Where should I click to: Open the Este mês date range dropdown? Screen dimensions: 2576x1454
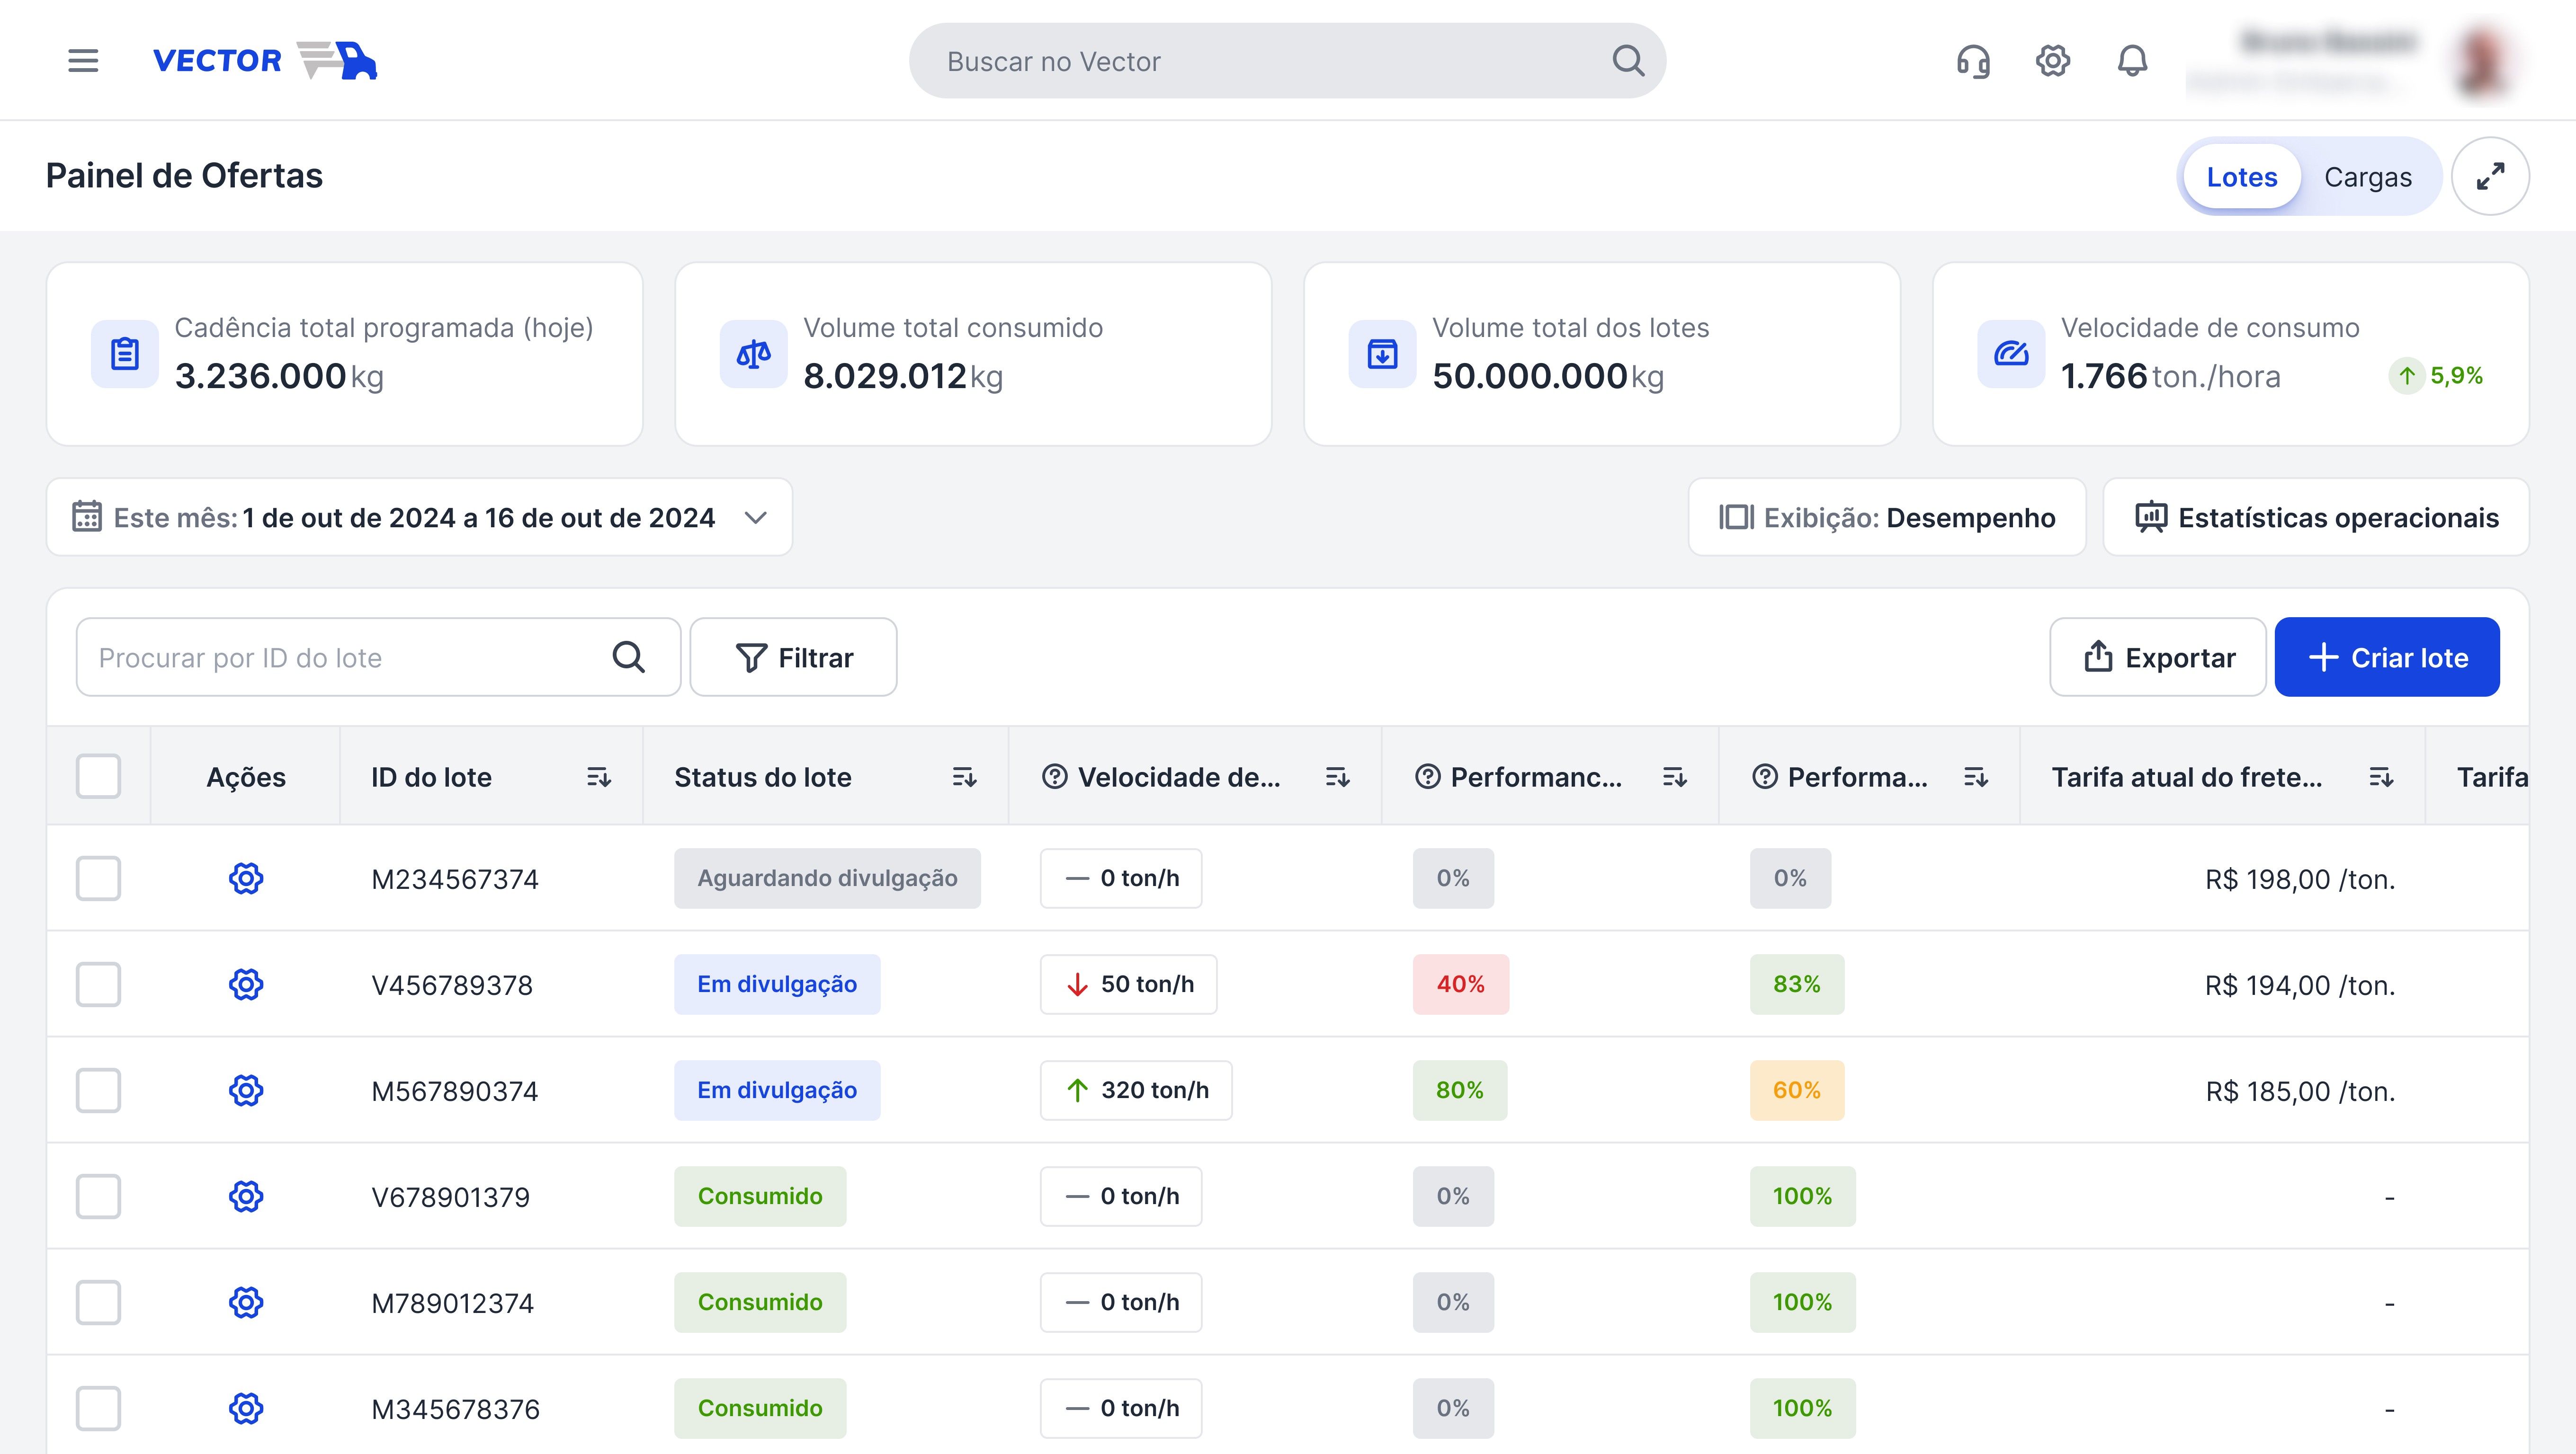pyautogui.click(x=419, y=518)
